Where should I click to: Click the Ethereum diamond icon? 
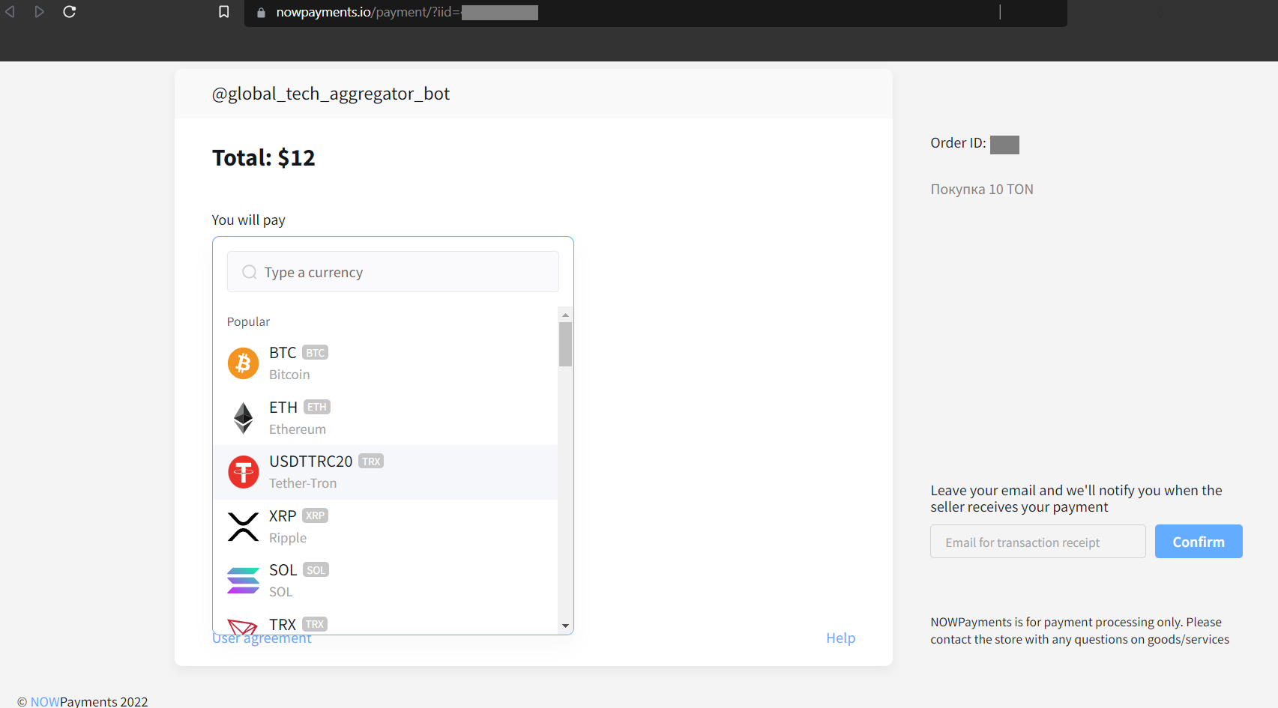[243, 418]
